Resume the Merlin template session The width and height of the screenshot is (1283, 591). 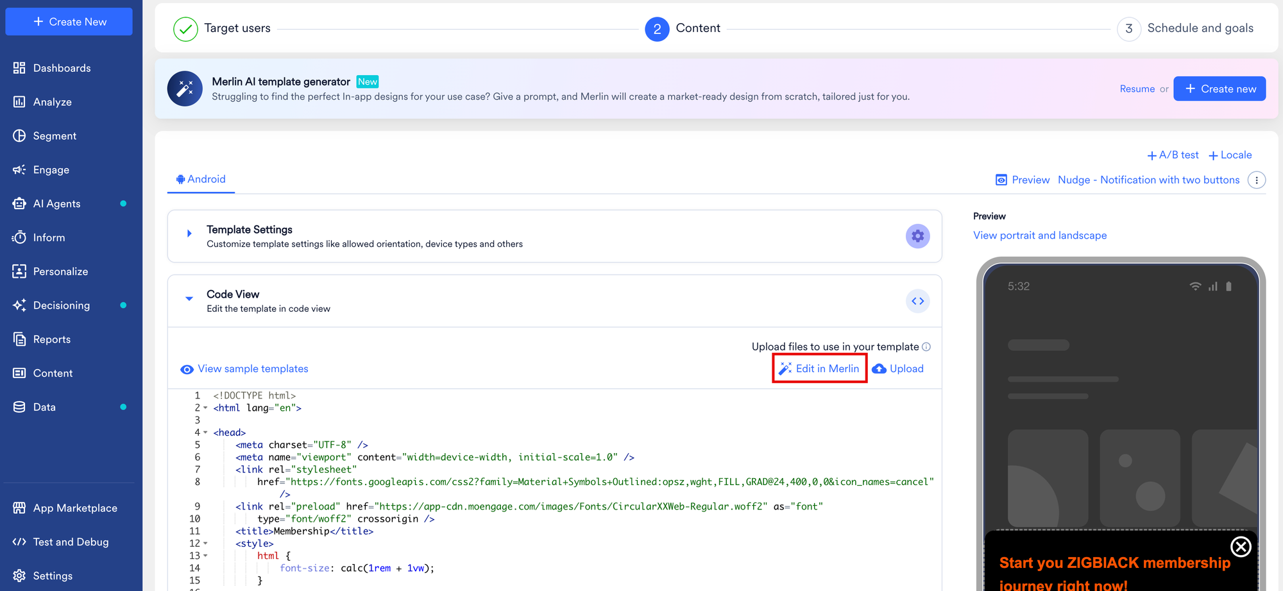1137,89
